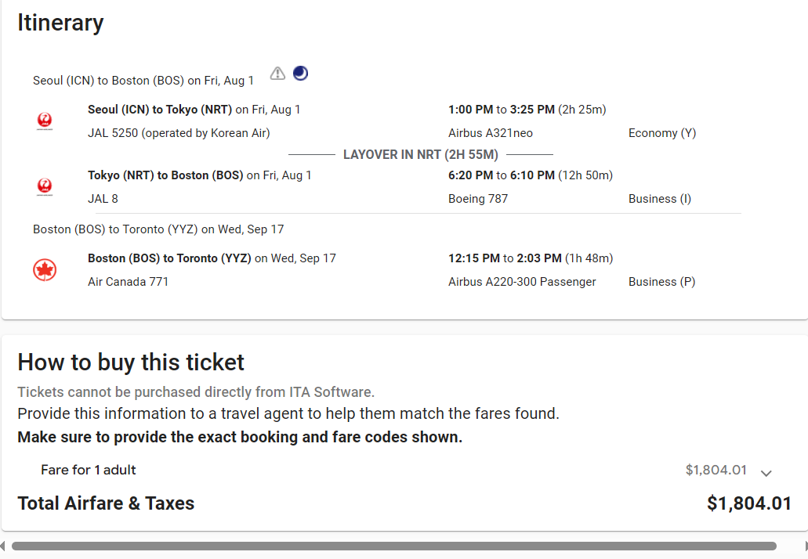Screen dimensions: 808x559
Task: Expand the Fare for 1 adult chevron
Action: pyautogui.click(x=766, y=473)
